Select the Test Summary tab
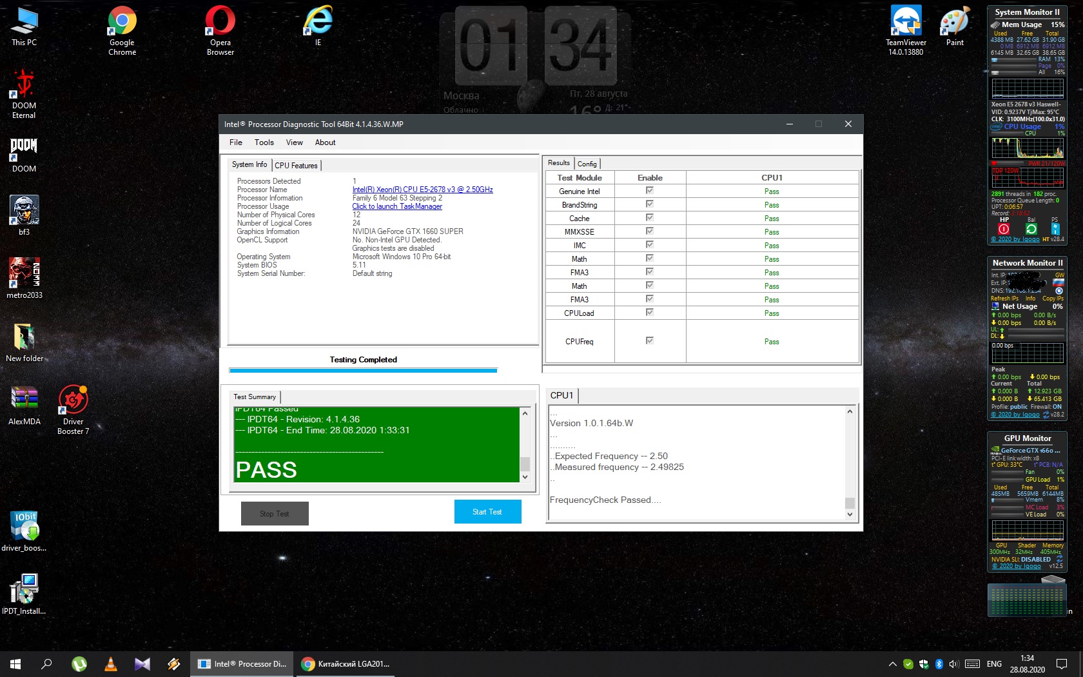 click(255, 397)
